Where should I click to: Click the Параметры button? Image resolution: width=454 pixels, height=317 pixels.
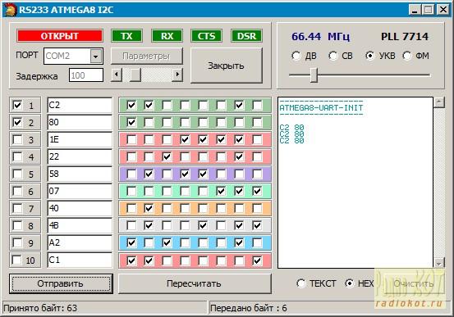(x=146, y=56)
